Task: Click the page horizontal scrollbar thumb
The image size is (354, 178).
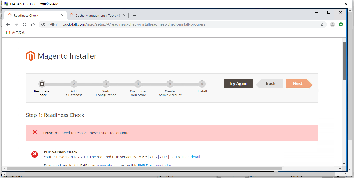Action: [x=144, y=168]
